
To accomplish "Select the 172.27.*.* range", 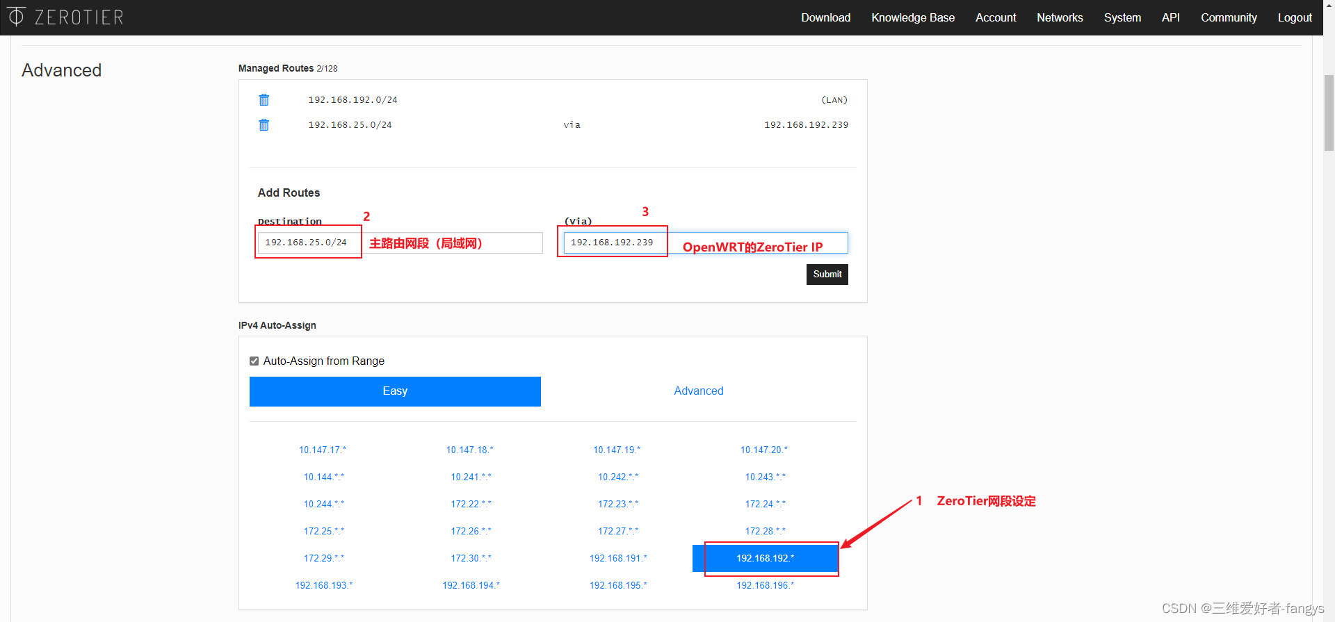I will 618,531.
